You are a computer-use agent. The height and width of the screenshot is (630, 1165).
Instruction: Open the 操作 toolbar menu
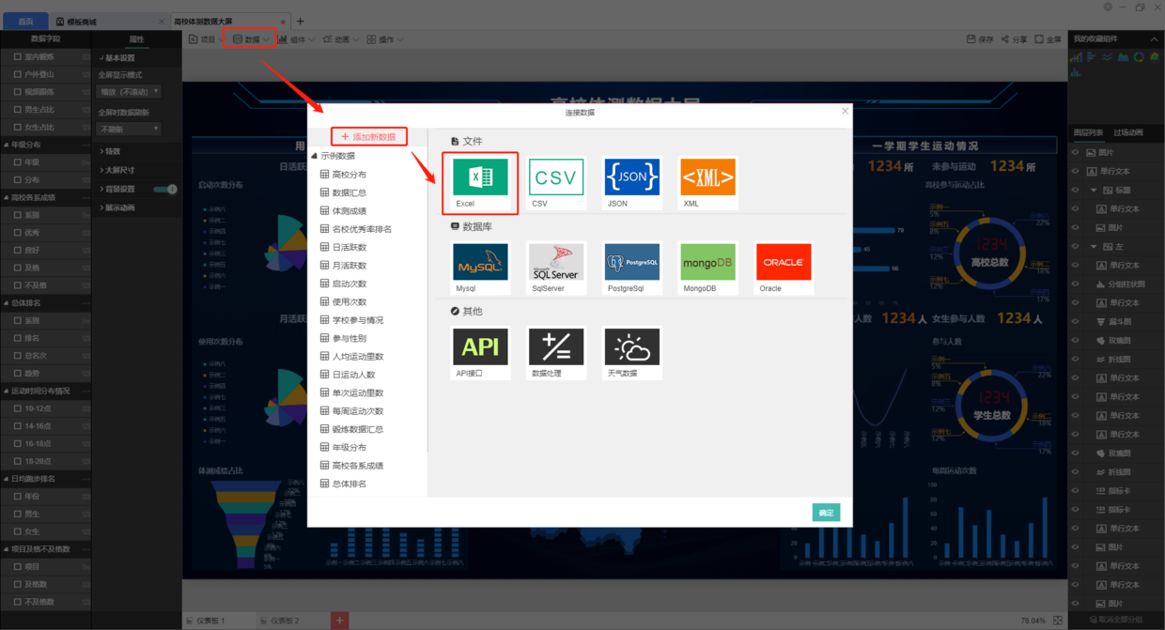click(x=385, y=39)
